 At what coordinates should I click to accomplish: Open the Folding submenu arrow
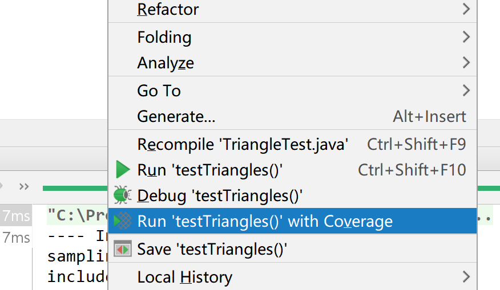(466, 37)
